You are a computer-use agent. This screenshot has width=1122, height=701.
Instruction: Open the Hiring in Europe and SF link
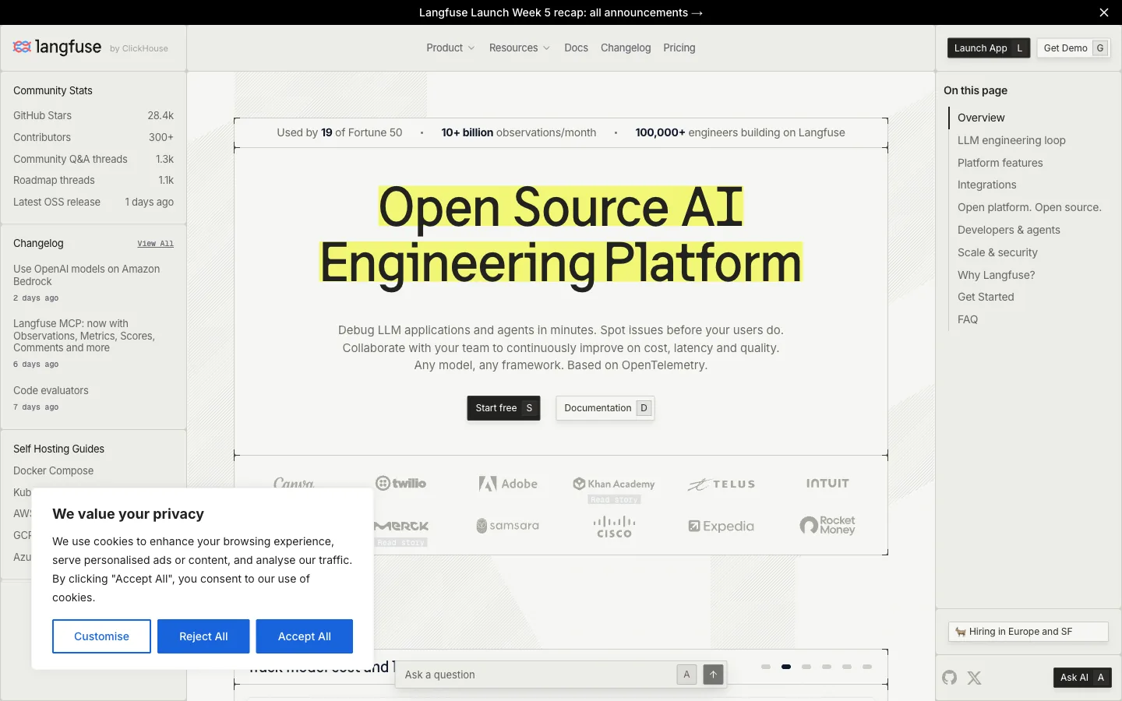pyautogui.click(x=1028, y=632)
